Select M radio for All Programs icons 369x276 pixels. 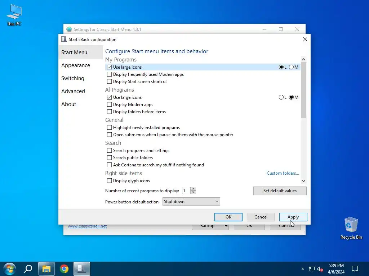pos(291,97)
